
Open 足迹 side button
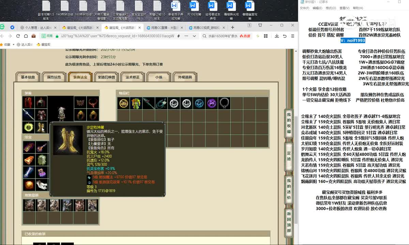click(x=289, y=156)
